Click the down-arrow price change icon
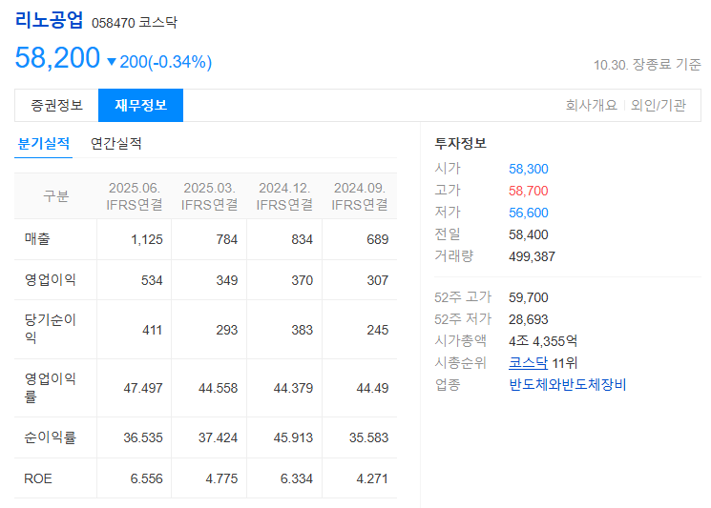This screenshot has width=711, height=508. point(112,62)
